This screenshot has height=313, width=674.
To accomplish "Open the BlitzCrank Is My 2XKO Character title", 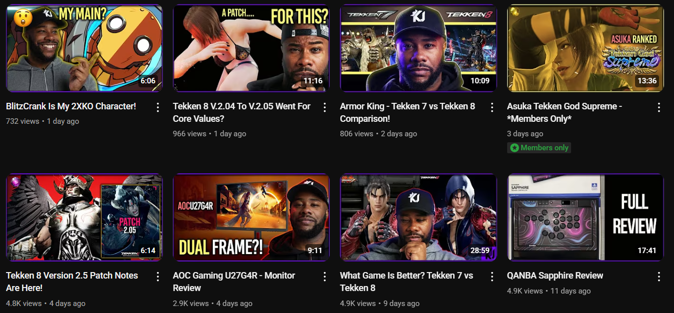I will 71,106.
